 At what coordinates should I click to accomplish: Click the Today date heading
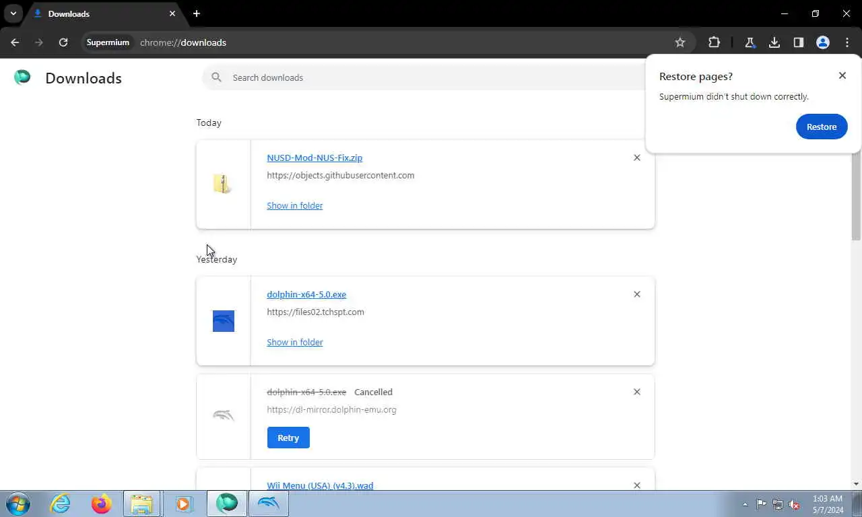[x=209, y=123]
